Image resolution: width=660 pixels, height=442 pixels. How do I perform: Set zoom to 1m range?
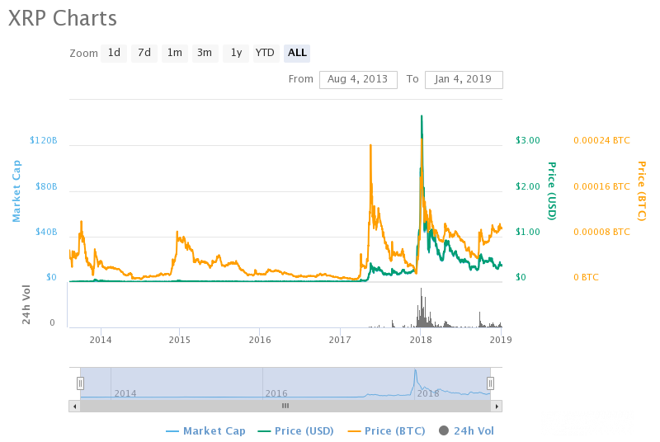point(174,53)
